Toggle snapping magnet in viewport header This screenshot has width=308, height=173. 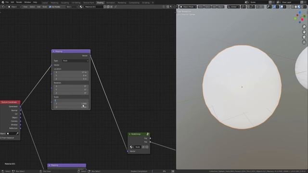[249, 7]
